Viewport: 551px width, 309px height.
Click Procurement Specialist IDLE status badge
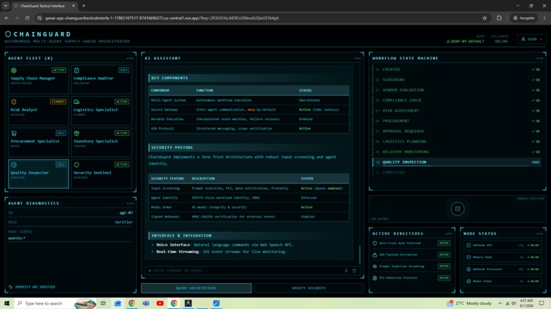(61, 133)
